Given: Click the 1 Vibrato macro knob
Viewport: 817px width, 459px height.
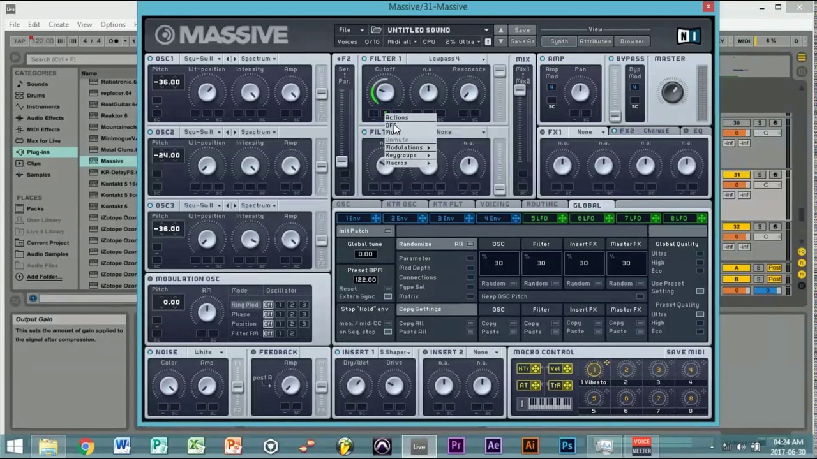Looking at the screenshot, I should coord(594,370).
